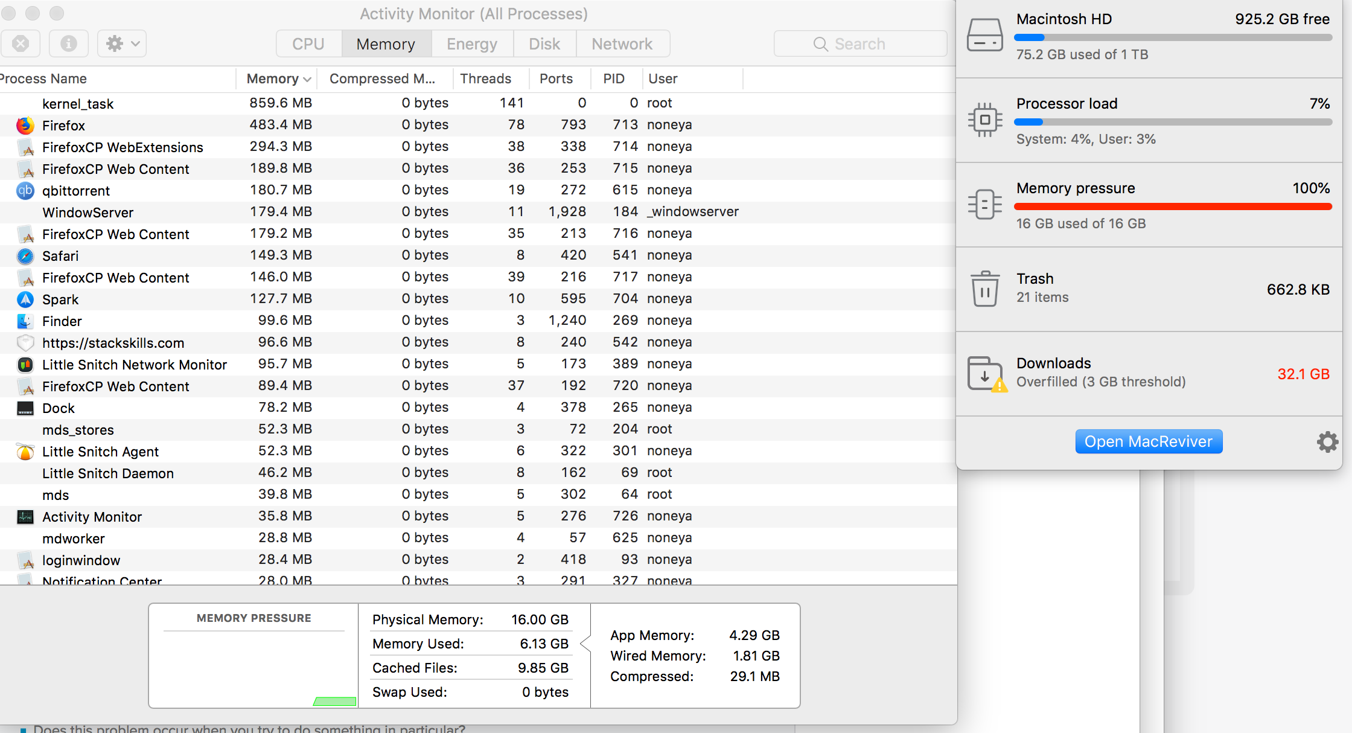Click the Activity Monitor process icon
The image size is (1352, 733).
click(x=25, y=517)
